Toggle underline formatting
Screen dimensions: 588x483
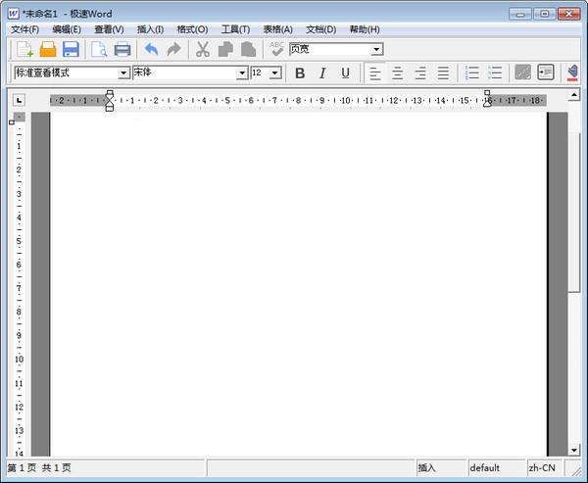pos(345,72)
